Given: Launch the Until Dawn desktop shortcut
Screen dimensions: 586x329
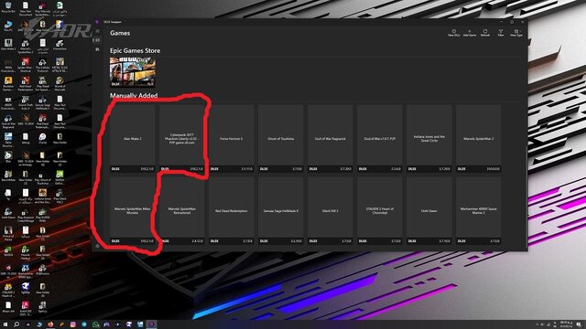Looking at the screenshot, I should pyautogui.click(x=8, y=213).
